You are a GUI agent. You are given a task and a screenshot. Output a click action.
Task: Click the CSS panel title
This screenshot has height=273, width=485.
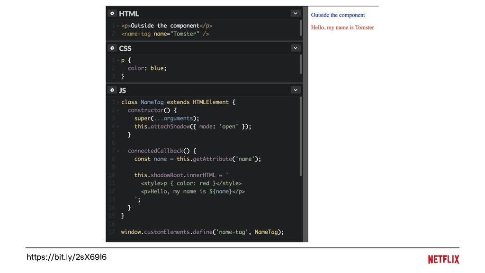(x=125, y=48)
